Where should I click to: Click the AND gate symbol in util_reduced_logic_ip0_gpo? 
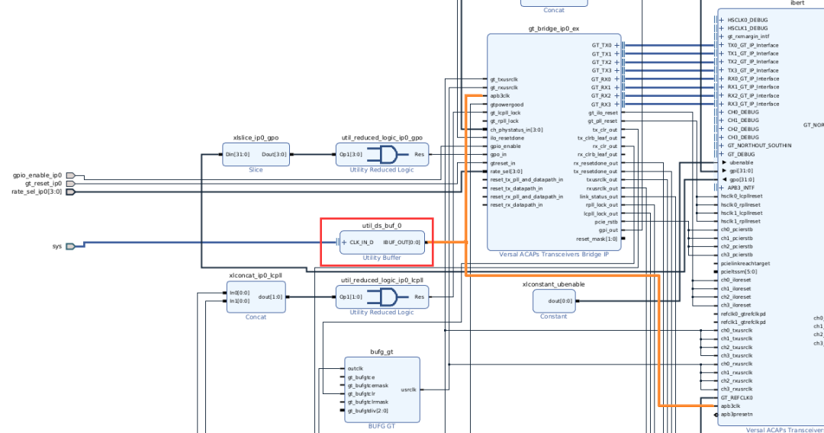click(x=381, y=155)
